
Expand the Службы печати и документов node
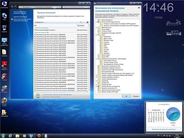[x=96, y=86]
